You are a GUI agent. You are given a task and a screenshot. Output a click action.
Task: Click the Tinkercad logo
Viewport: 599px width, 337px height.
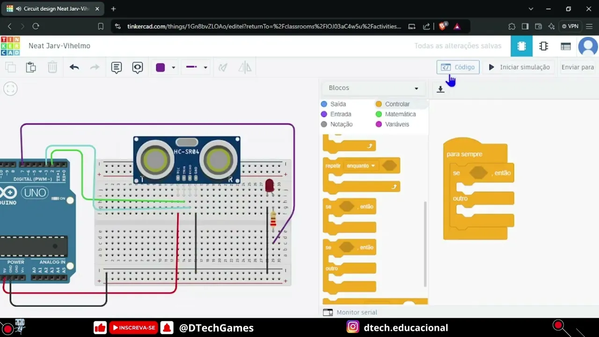pos(10,46)
